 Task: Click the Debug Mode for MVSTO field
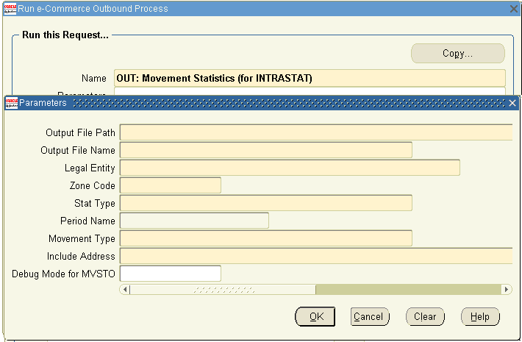tap(171, 274)
